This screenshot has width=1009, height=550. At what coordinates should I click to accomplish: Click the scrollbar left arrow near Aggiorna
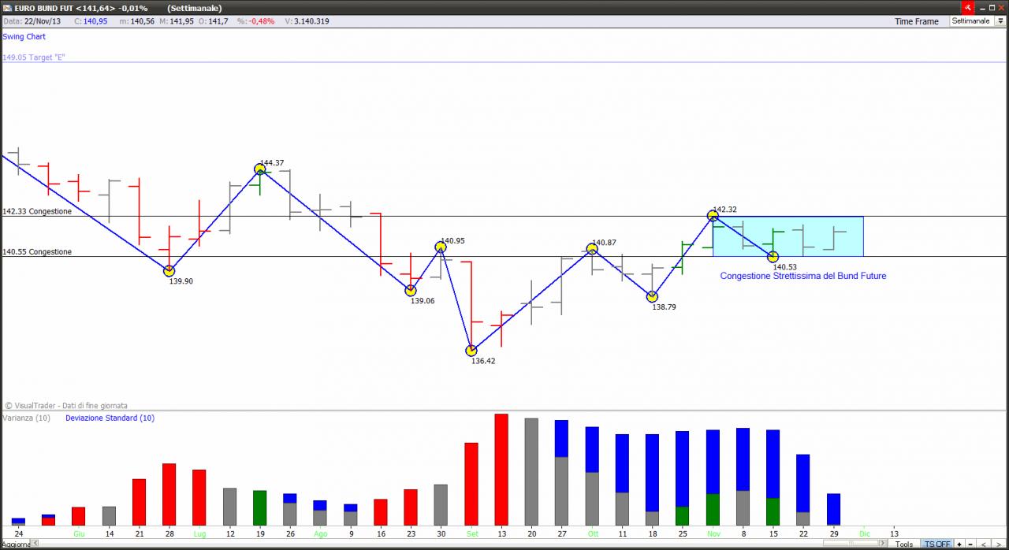[35, 544]
